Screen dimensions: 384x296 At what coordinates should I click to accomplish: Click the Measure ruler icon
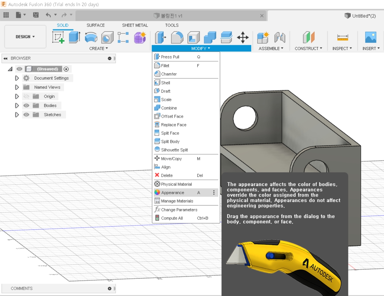pos(343,37)
